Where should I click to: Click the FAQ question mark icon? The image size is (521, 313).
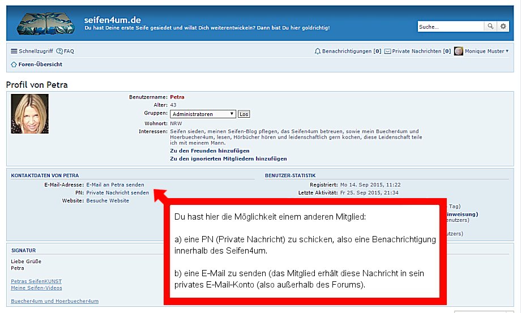click(59, 51)
